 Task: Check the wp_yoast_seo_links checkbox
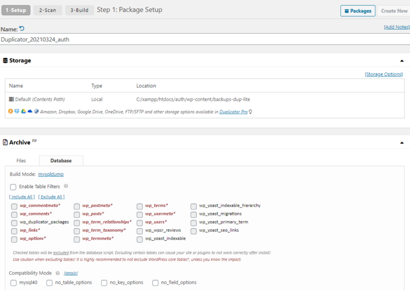click(193, 231)
